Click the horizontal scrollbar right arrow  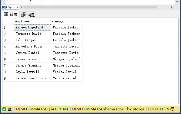[172, 7]
